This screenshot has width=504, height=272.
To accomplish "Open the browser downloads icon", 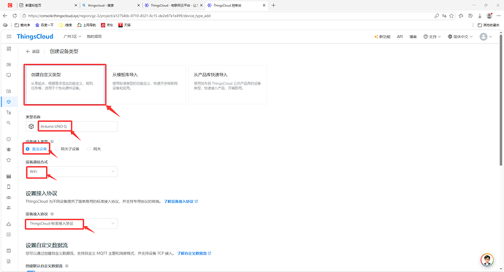I will pyautogui.click(x=480, y=15).
